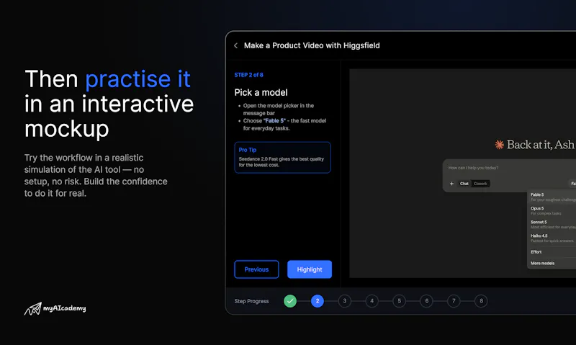
Task: Click the 'Step Progress' label
Action: pos(251,301)
